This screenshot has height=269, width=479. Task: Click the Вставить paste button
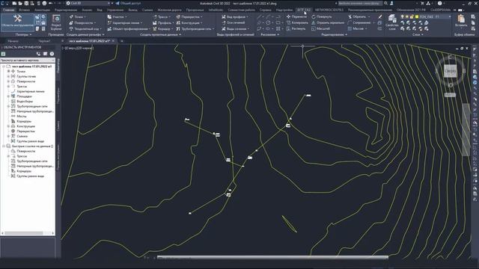(461, 21)
